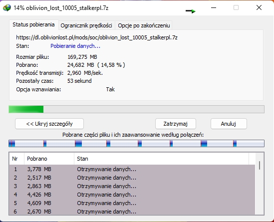Switch to Status pobierania tab
The height and width of the screenshot is (222, 274).
tap(33, 24)
